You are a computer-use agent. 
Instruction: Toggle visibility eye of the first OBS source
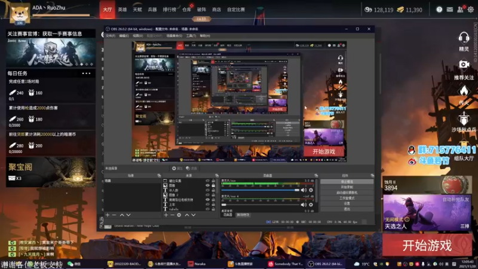click(207, 181)
